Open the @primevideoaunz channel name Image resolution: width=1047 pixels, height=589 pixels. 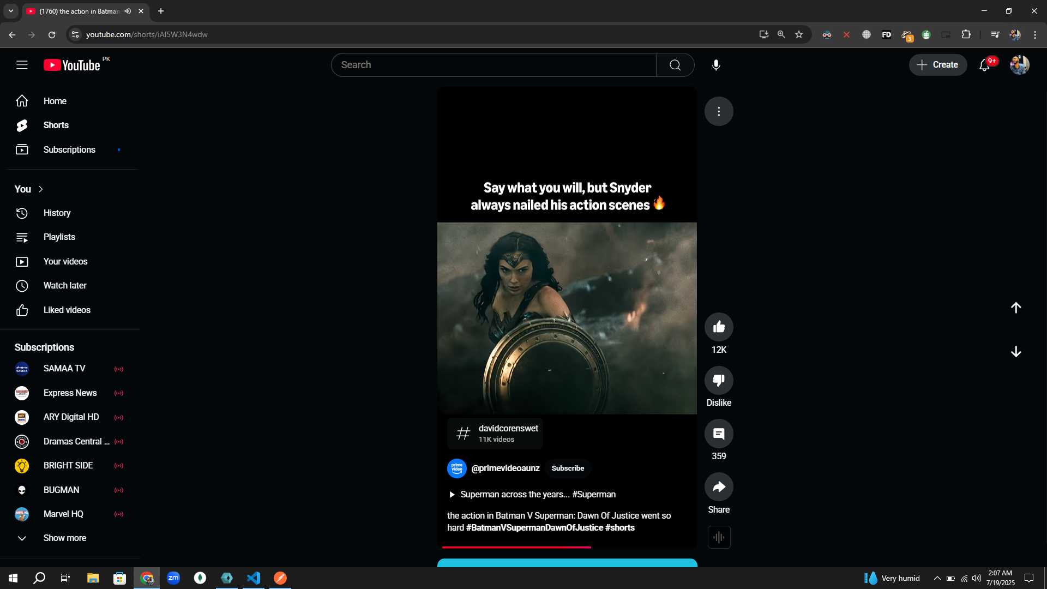(x=505, y=468)
